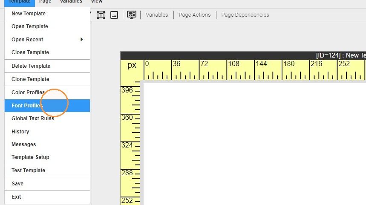Open Global Text Rules menu entry
Screen dimensions: 366x205
point(47,118)
